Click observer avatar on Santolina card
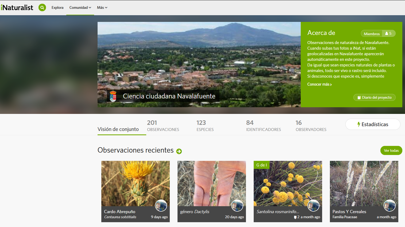The width and height of the screenshot is (405, 227). [x=313, y=205]
